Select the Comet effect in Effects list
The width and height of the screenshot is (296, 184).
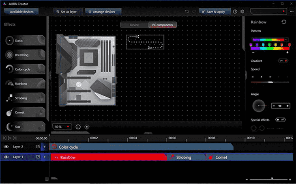point(26,113)
